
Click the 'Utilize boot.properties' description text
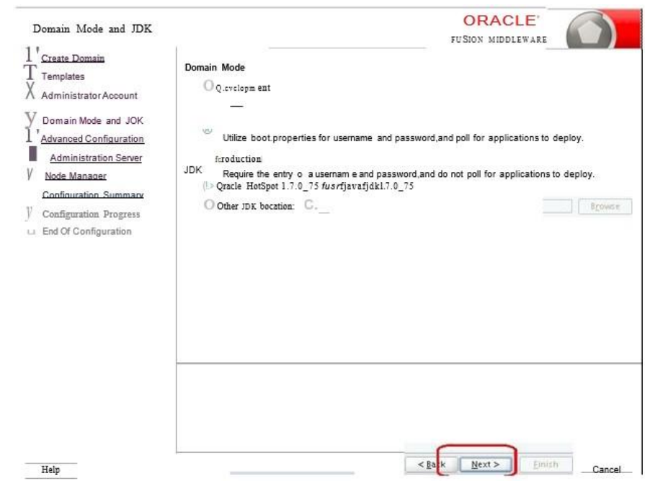coord(403,138)
